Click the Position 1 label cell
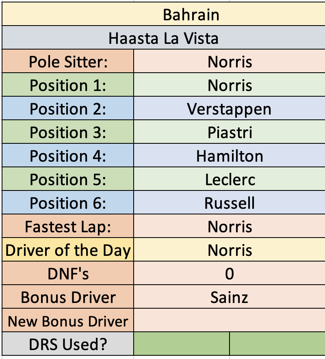Viewport: 325px width, 359px height. [x=68, y=85]
